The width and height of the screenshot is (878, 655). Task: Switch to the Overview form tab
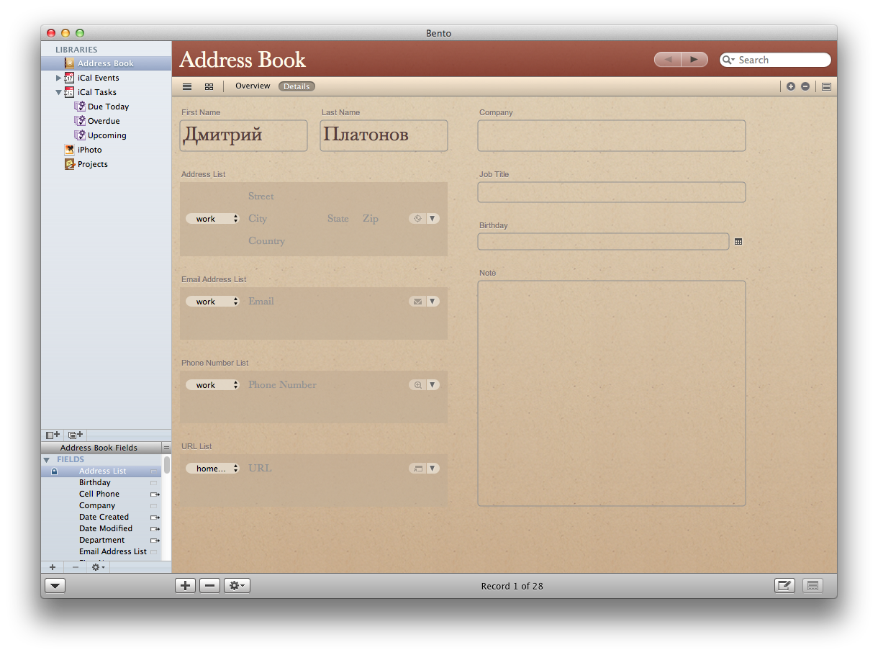[253, 86]
